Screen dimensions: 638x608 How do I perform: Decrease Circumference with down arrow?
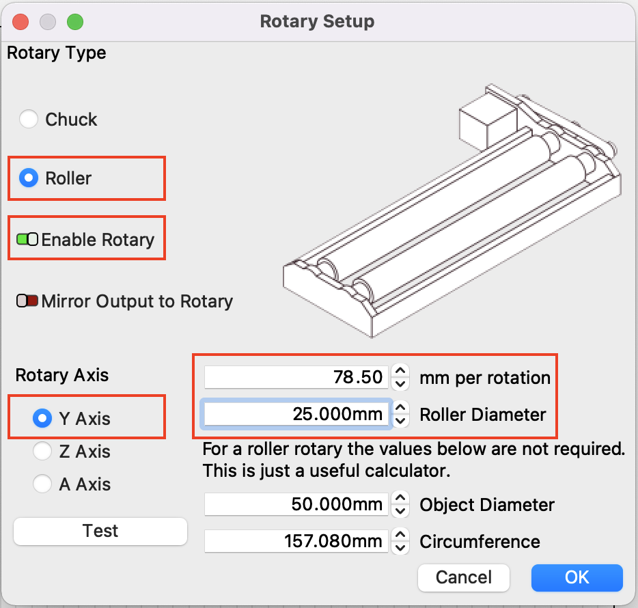pyautogui.click(x=401, y=549)
